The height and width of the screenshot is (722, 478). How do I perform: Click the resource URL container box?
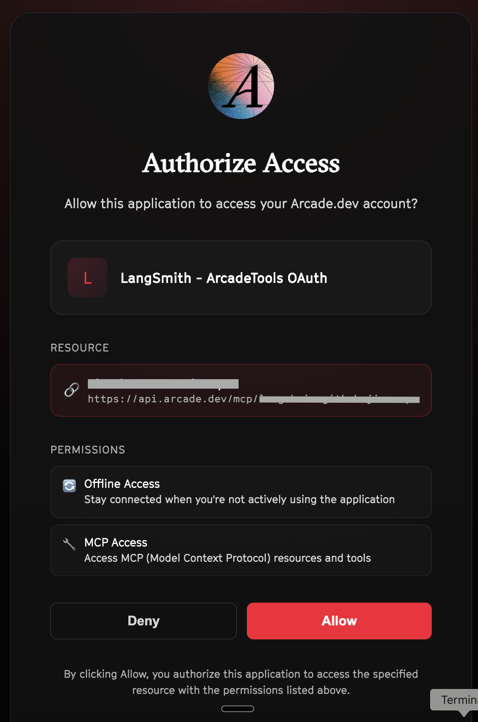(x=241, y=390)
